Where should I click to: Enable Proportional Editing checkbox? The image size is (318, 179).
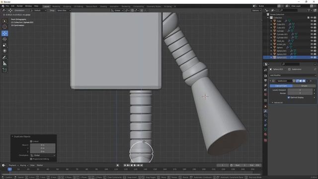click(x=31, y=159)
